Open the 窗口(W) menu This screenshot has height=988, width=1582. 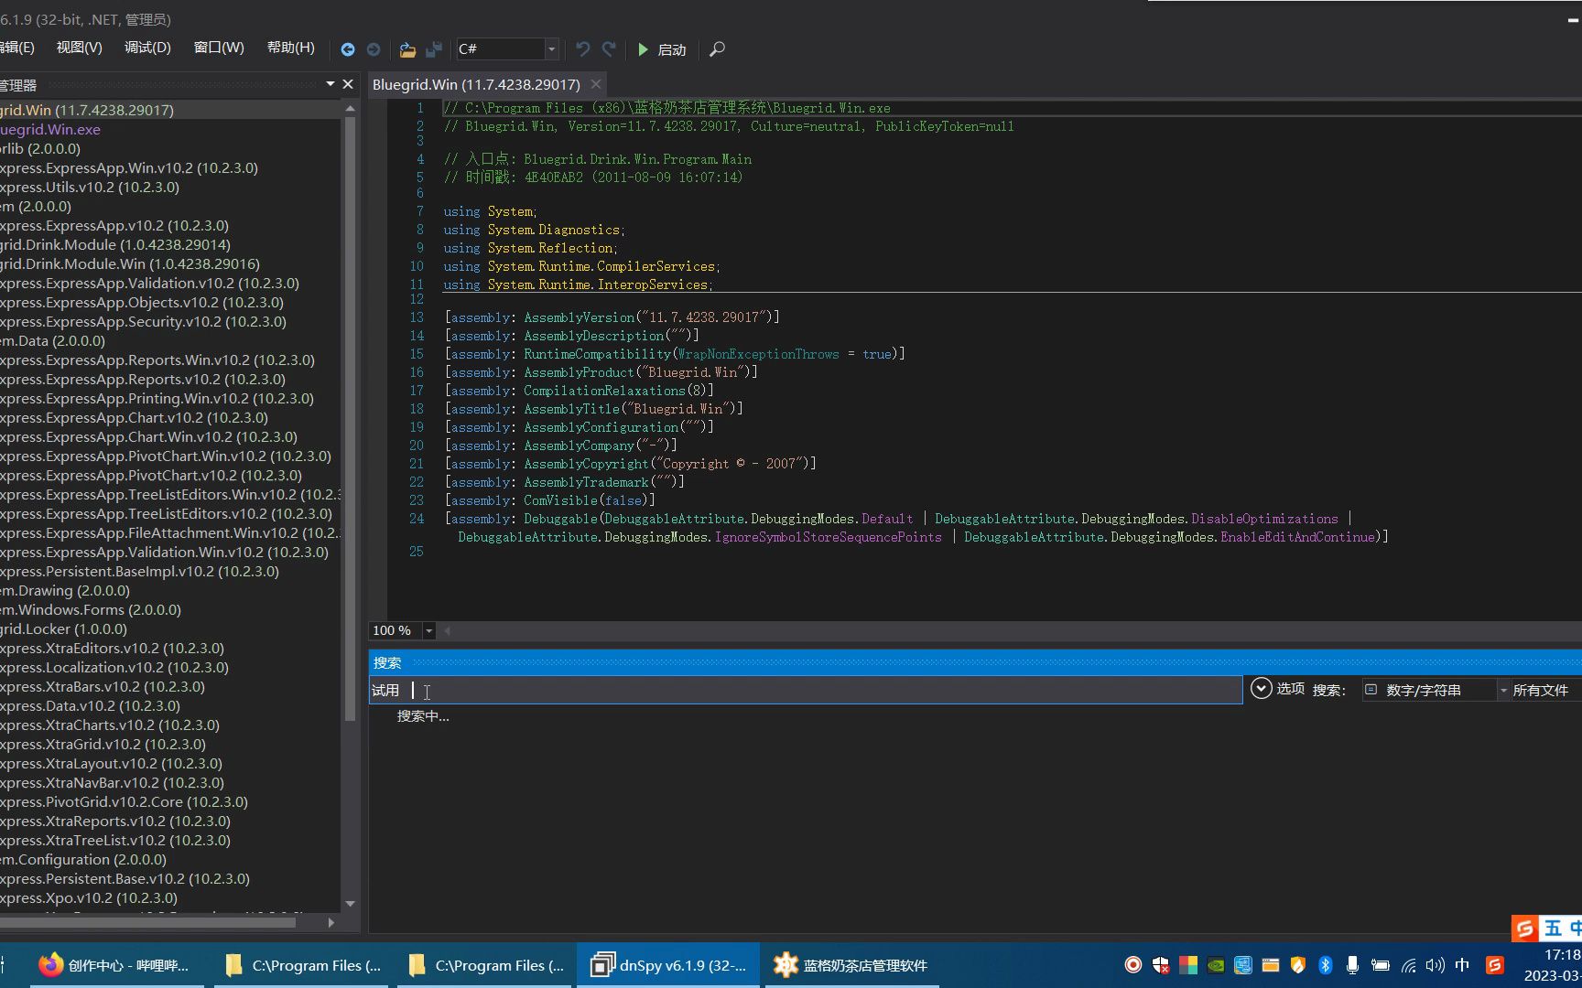(x=219, y=48)
